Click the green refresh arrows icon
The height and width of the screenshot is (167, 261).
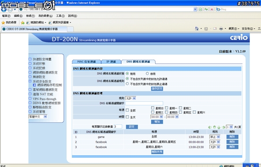pos(206,9)
